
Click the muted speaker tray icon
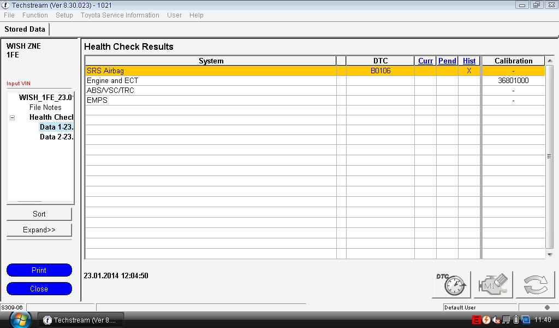coord(496,320)
